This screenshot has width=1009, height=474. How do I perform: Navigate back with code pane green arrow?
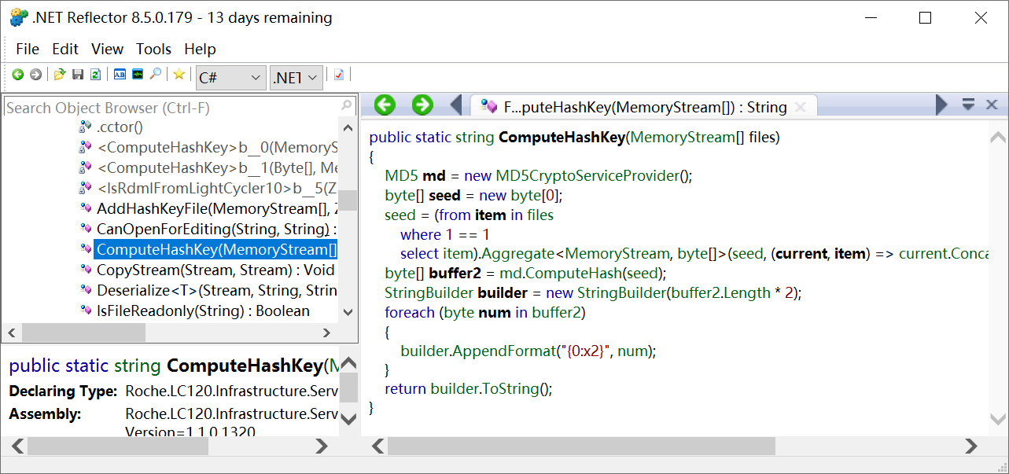[385, 105]
